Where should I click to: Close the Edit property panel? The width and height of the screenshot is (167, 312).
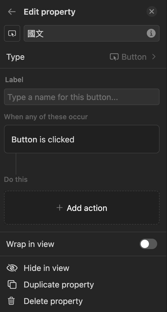coord(152,11)
